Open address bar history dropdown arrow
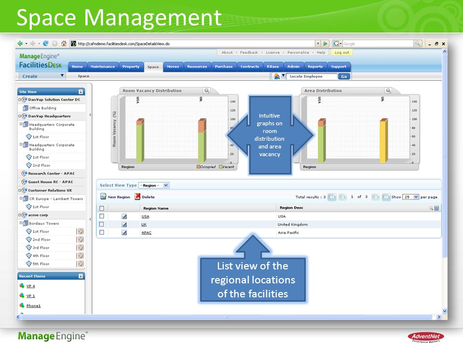Screen dimensions: 463x347 click(x=318, y=44)
